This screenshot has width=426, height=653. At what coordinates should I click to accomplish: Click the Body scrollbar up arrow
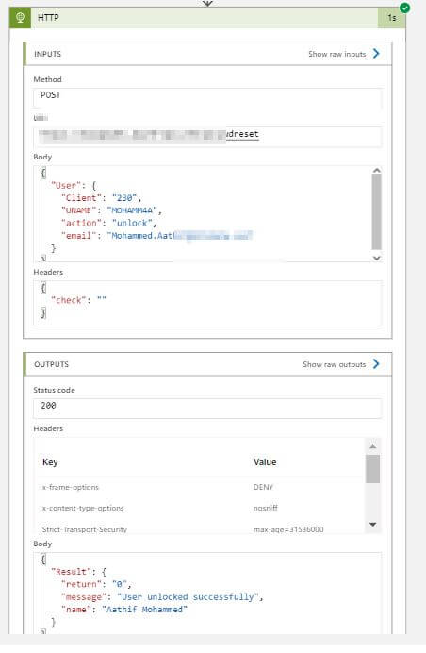pos(376,171)
